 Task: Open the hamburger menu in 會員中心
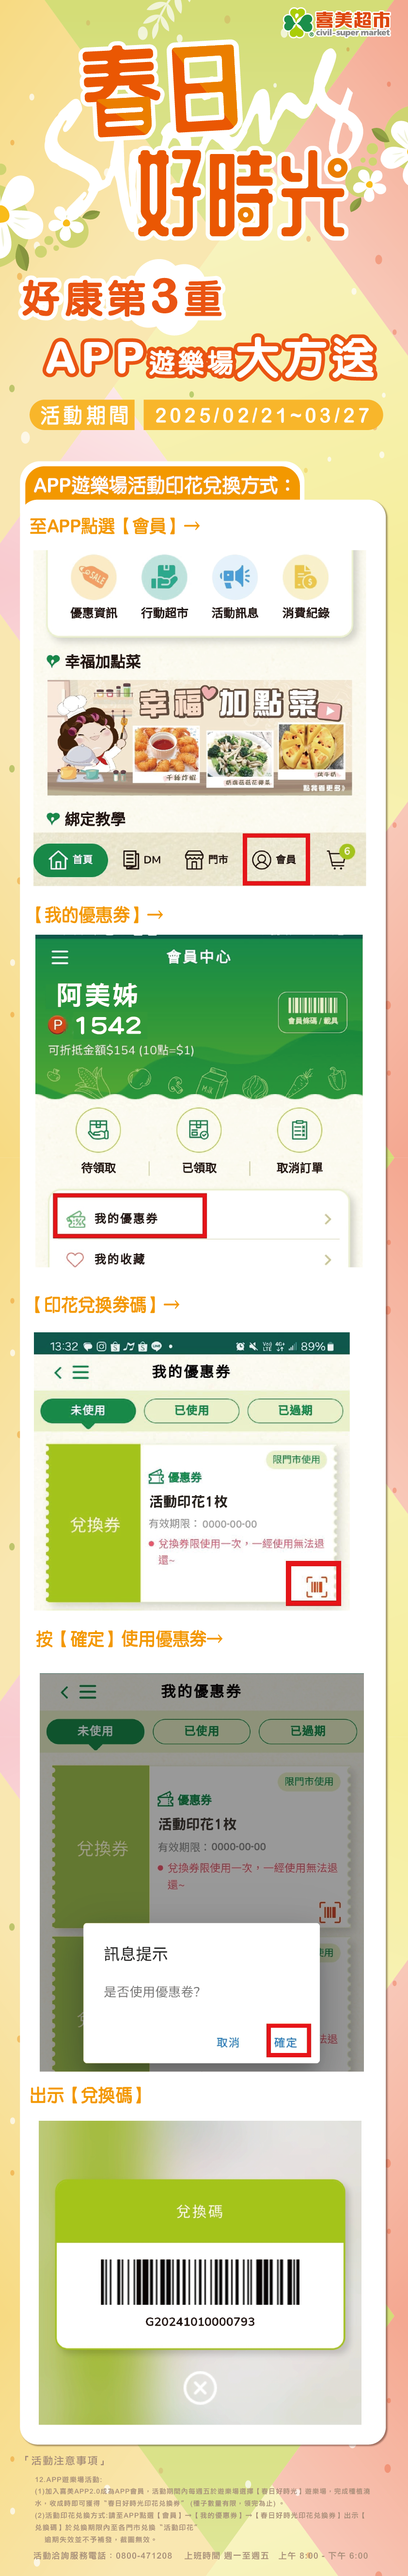[60, 957]
